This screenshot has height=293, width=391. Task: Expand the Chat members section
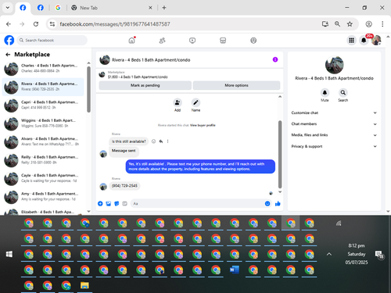[x=334, y=124]
